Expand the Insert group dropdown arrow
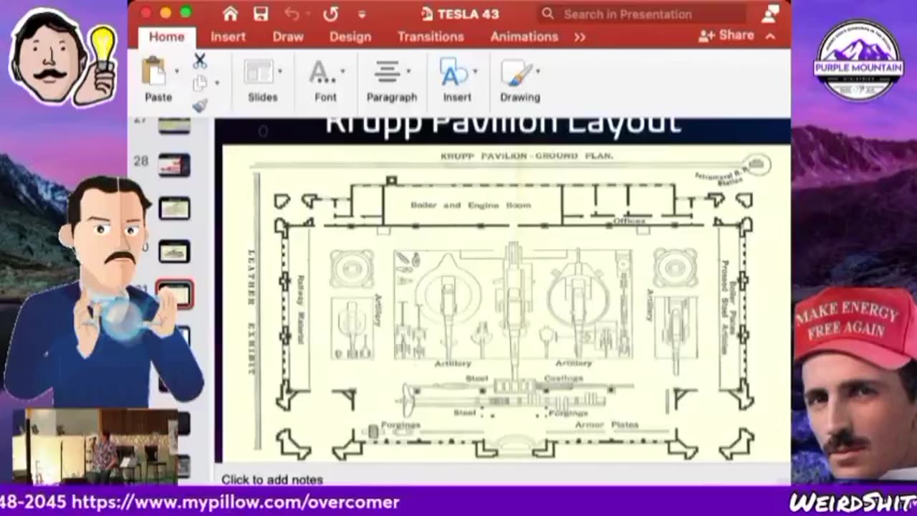Image resolution: width=917 pixels, height=516 pixels. point(475,72)
